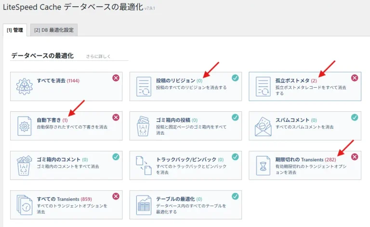The width and height of the screenshot is (370, 227).
Task: Click 投稿のリビジョン (0) title
Action: (x=179, y=80)
